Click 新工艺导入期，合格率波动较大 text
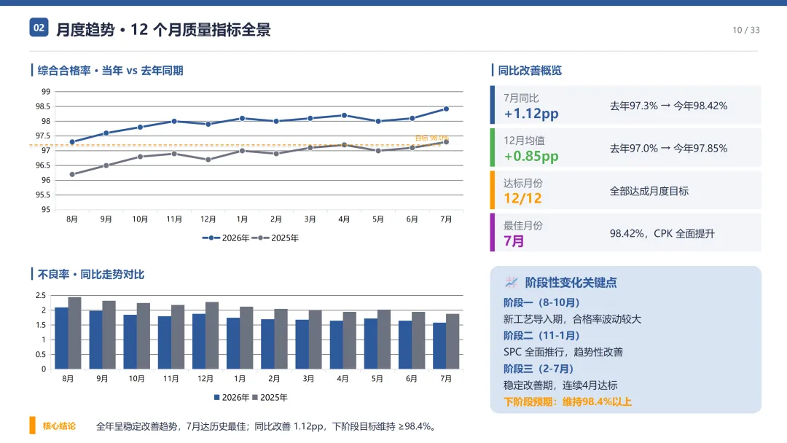The image size is (787, 443). coord(572,319)
